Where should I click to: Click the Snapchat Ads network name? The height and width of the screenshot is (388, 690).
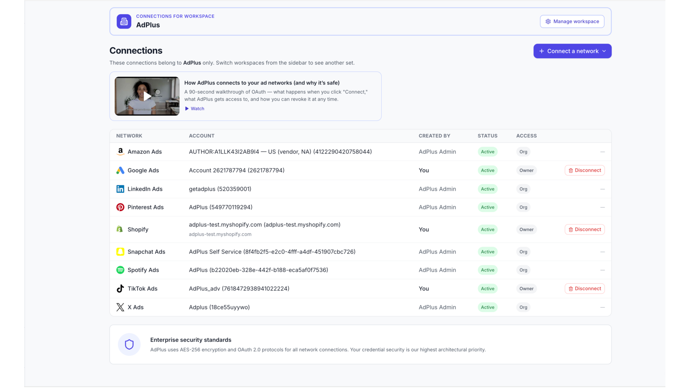pyautogui.click(x=146, y=252)
